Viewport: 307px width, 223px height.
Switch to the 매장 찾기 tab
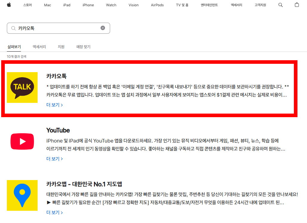(x=84, y=47)
